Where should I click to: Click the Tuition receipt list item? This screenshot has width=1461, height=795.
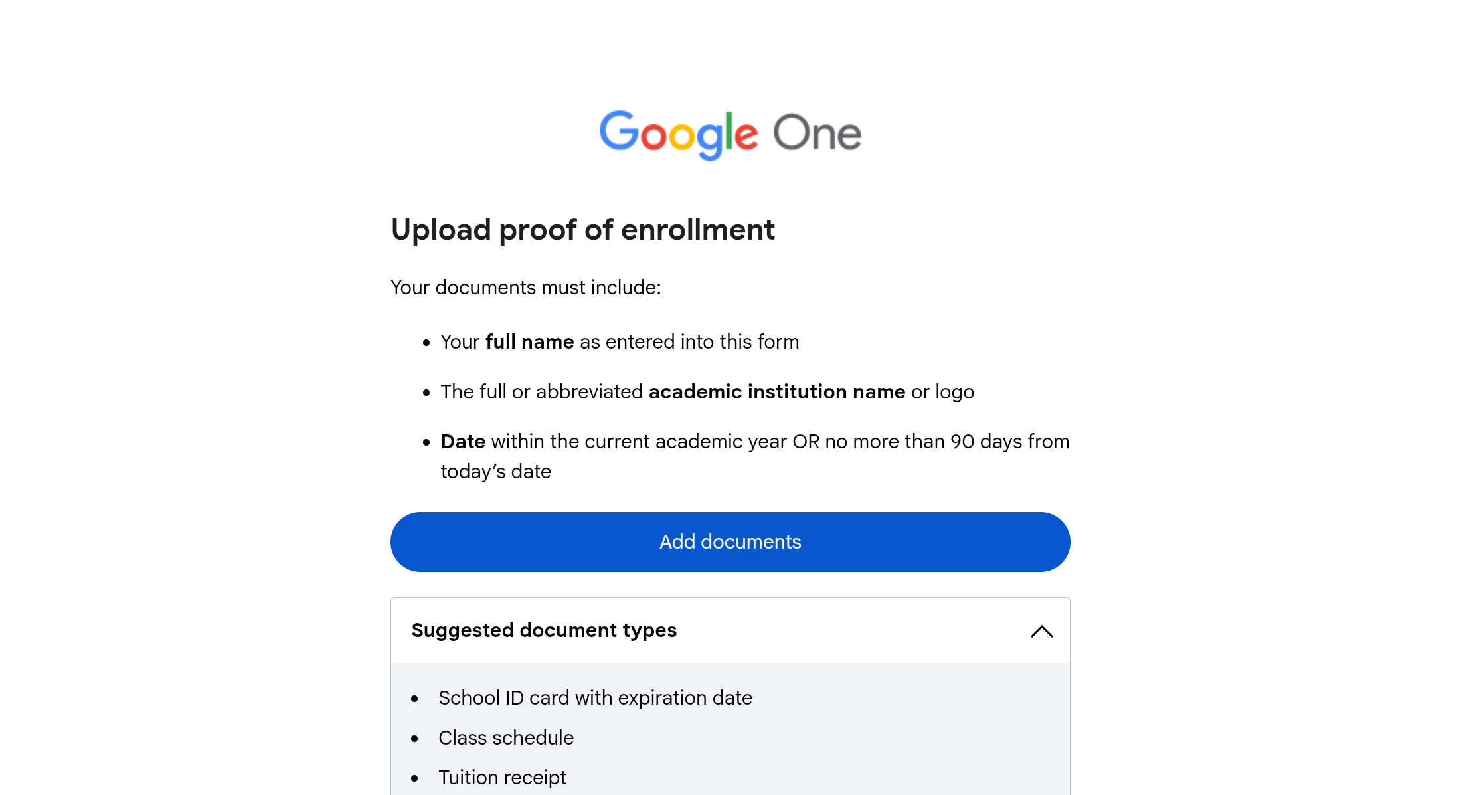pyautogui.click(x=502, y=778)
